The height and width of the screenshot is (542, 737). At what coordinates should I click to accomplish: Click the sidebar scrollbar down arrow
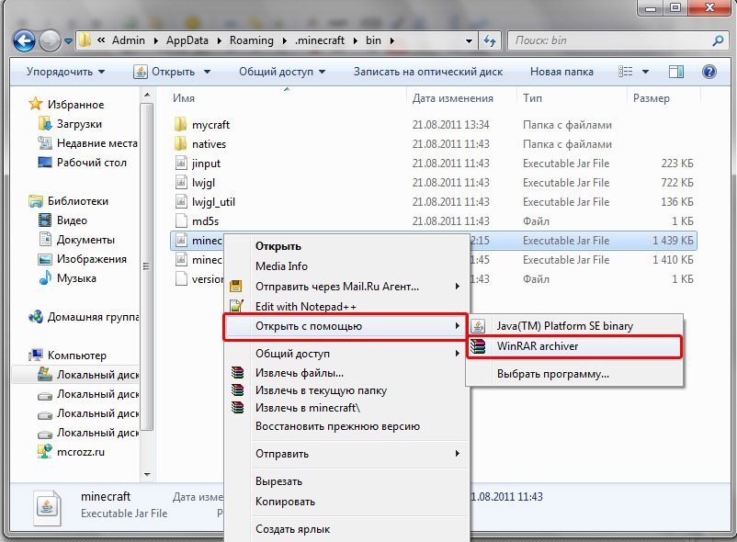tap(147, 474)
